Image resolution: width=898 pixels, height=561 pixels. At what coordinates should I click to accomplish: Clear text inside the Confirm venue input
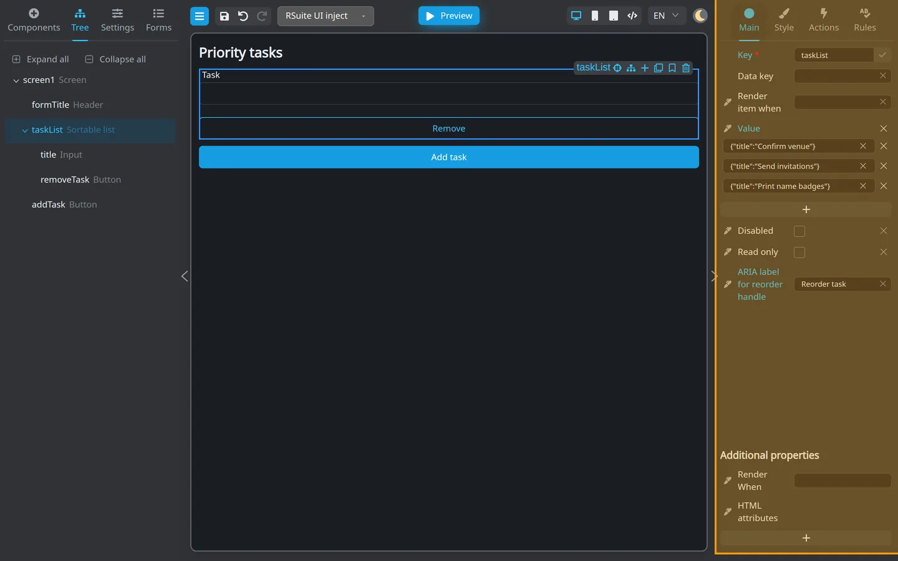click(863, 146)
